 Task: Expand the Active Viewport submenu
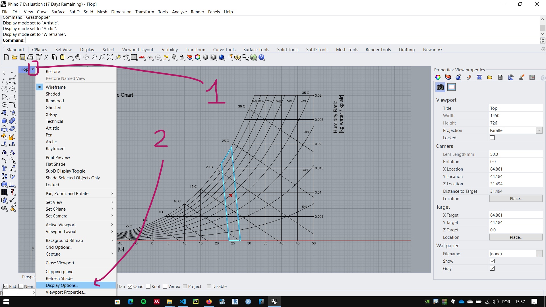click(76, 225)
